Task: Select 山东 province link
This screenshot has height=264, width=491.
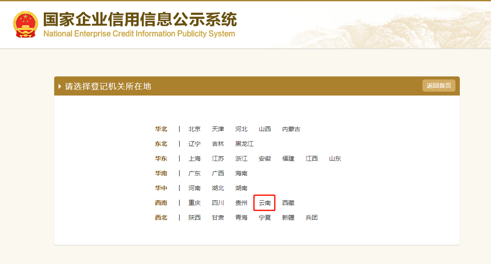Action: tap(335, 158)
